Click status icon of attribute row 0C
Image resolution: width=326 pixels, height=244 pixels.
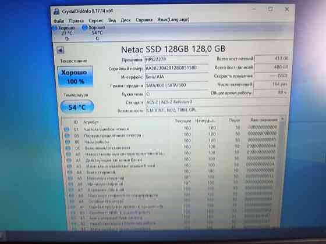pos(68,148)
